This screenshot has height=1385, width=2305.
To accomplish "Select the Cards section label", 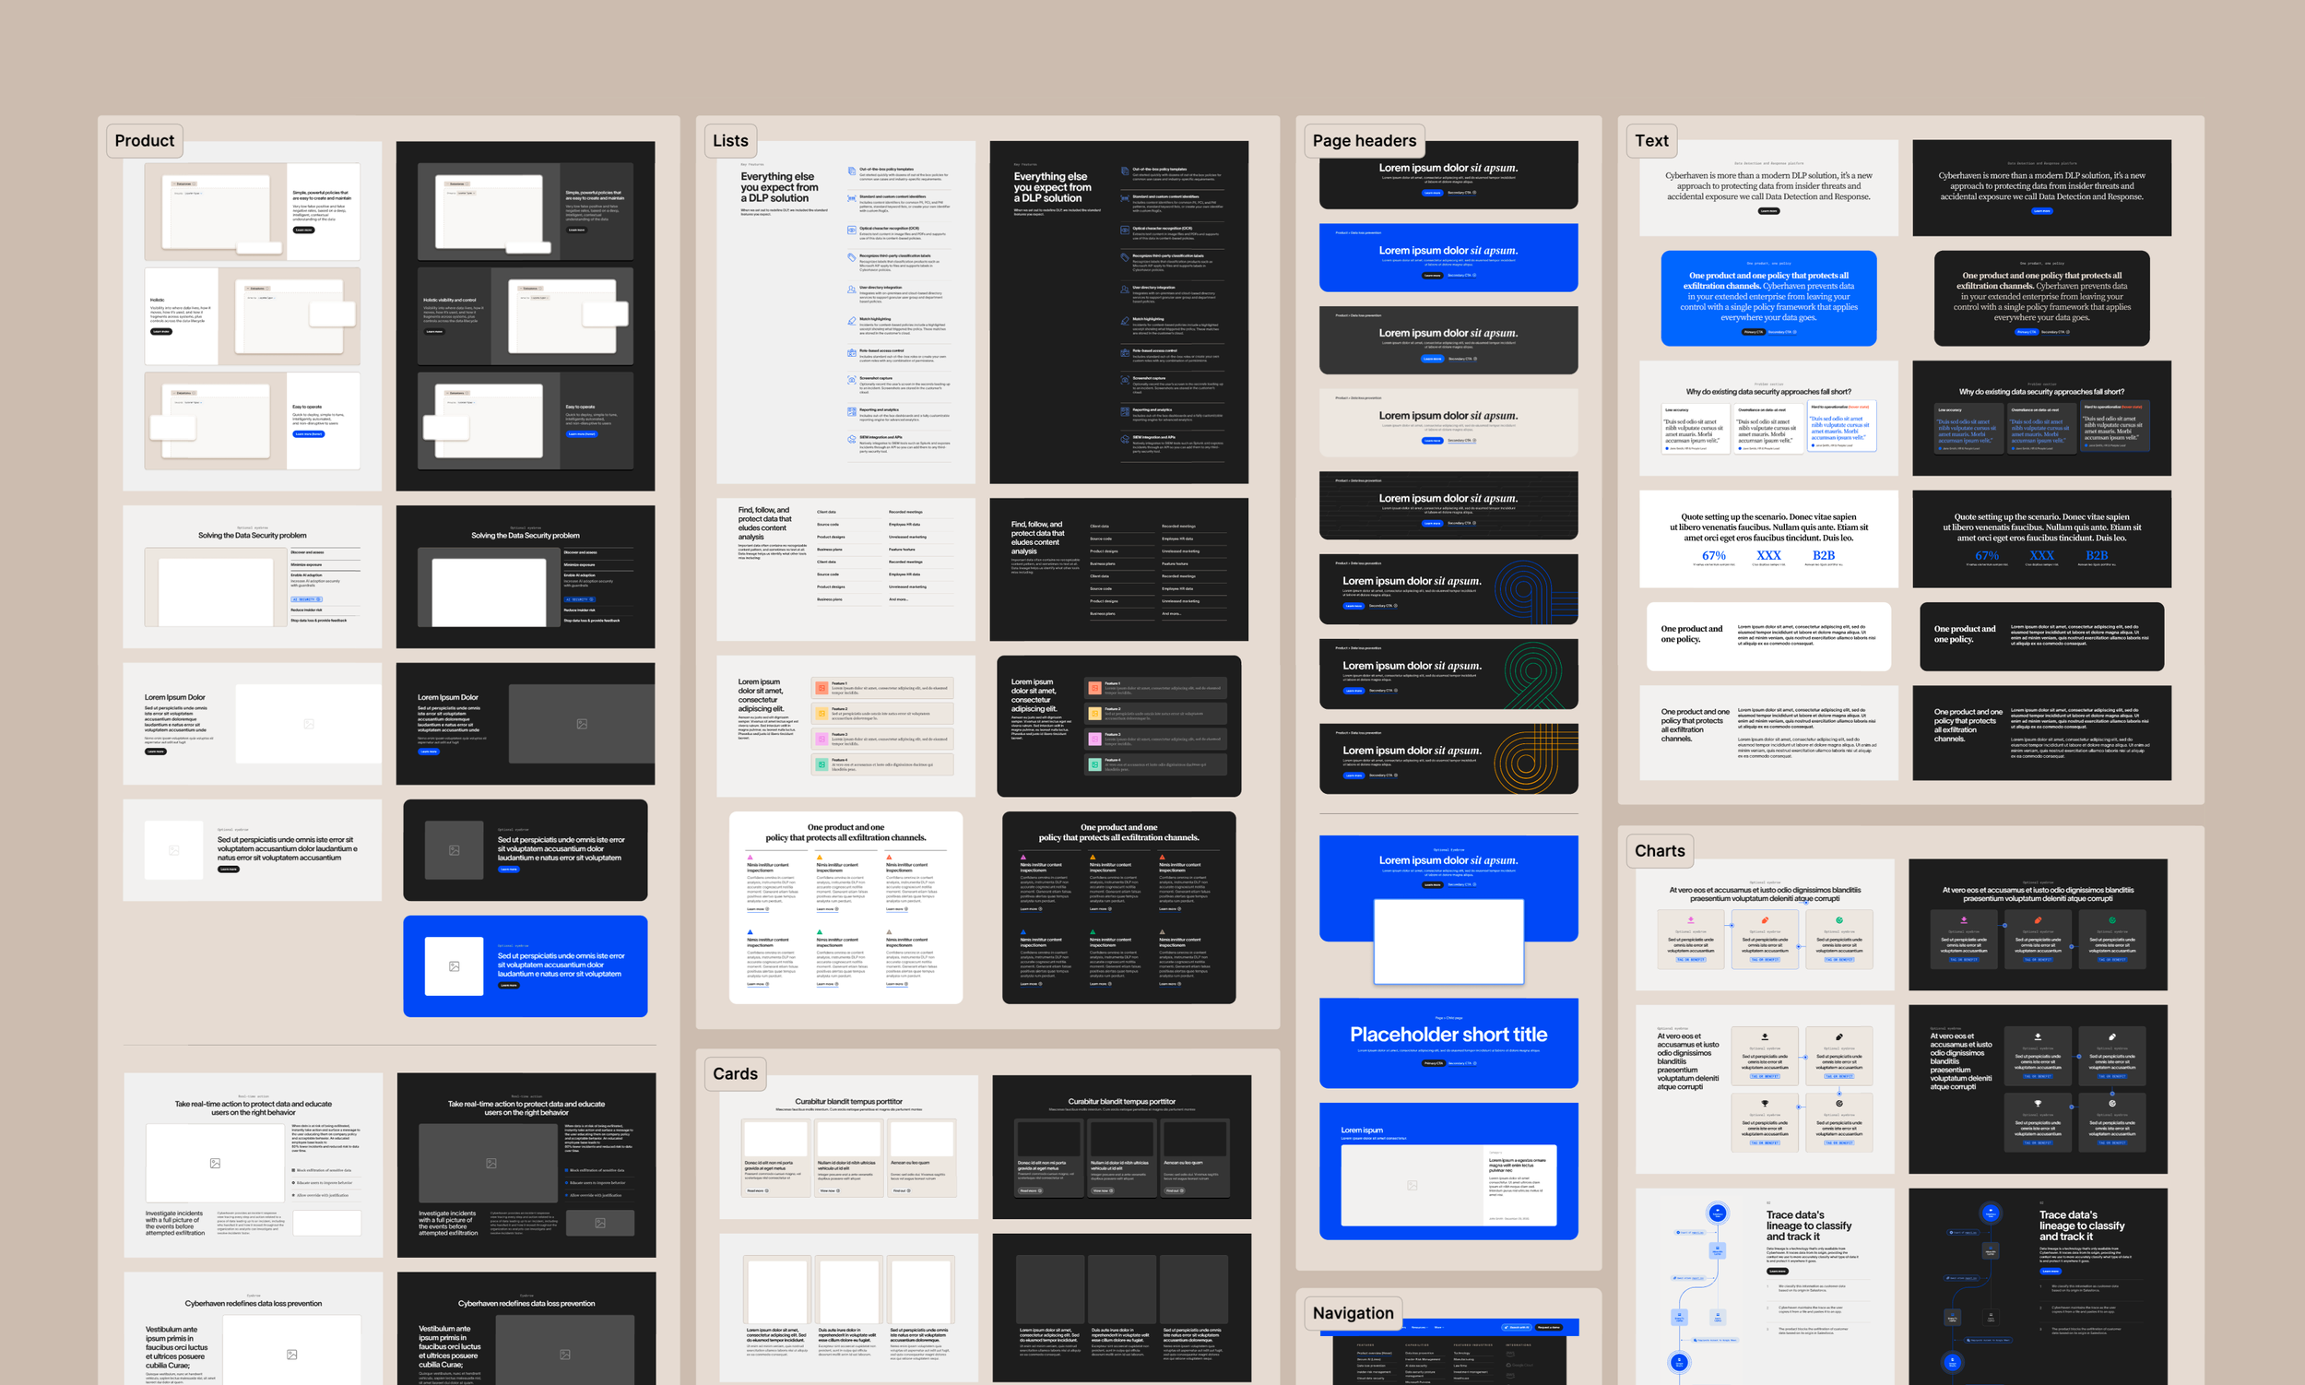I will [x=735, y=1073].
